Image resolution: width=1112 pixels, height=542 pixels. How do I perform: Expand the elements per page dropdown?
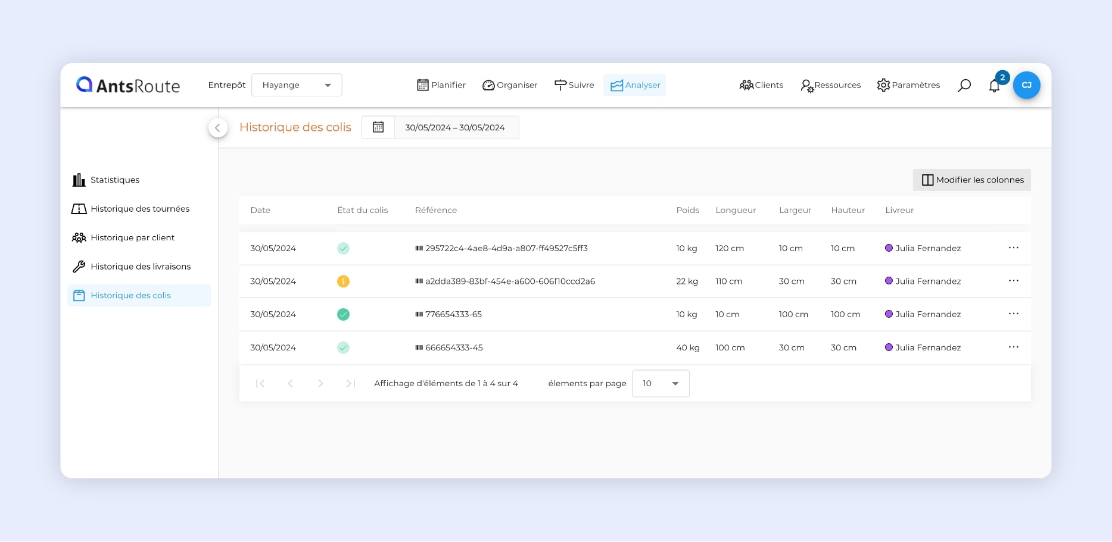pyautogui.click(x=661, y=384)
